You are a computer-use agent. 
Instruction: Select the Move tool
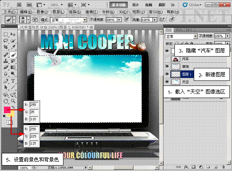pyautogui.click(x=13, y=34)
